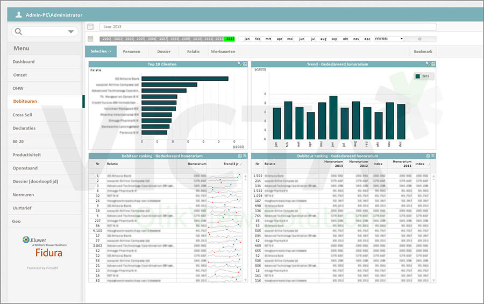The width and height of the screenshot is (484, 304).
Task: Open Geo from the menu
Action: coord(45,221)
